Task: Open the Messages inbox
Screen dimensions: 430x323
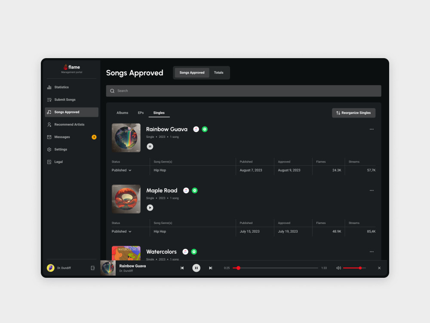Action: (71, 137)
